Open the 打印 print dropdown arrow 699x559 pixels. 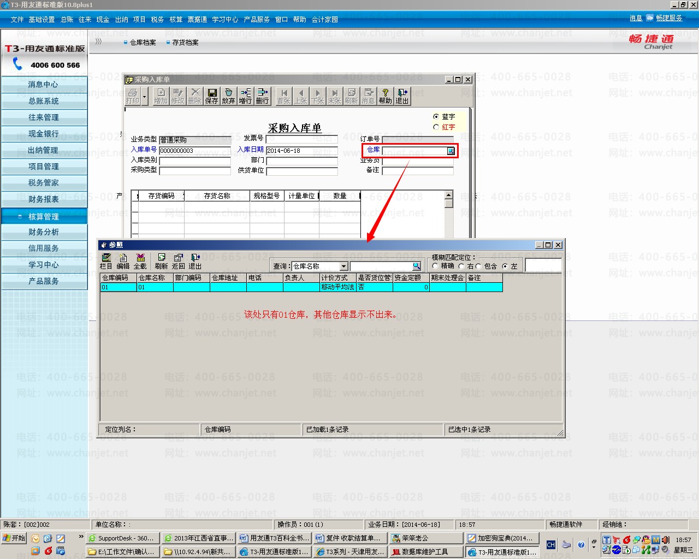point(145,97)
